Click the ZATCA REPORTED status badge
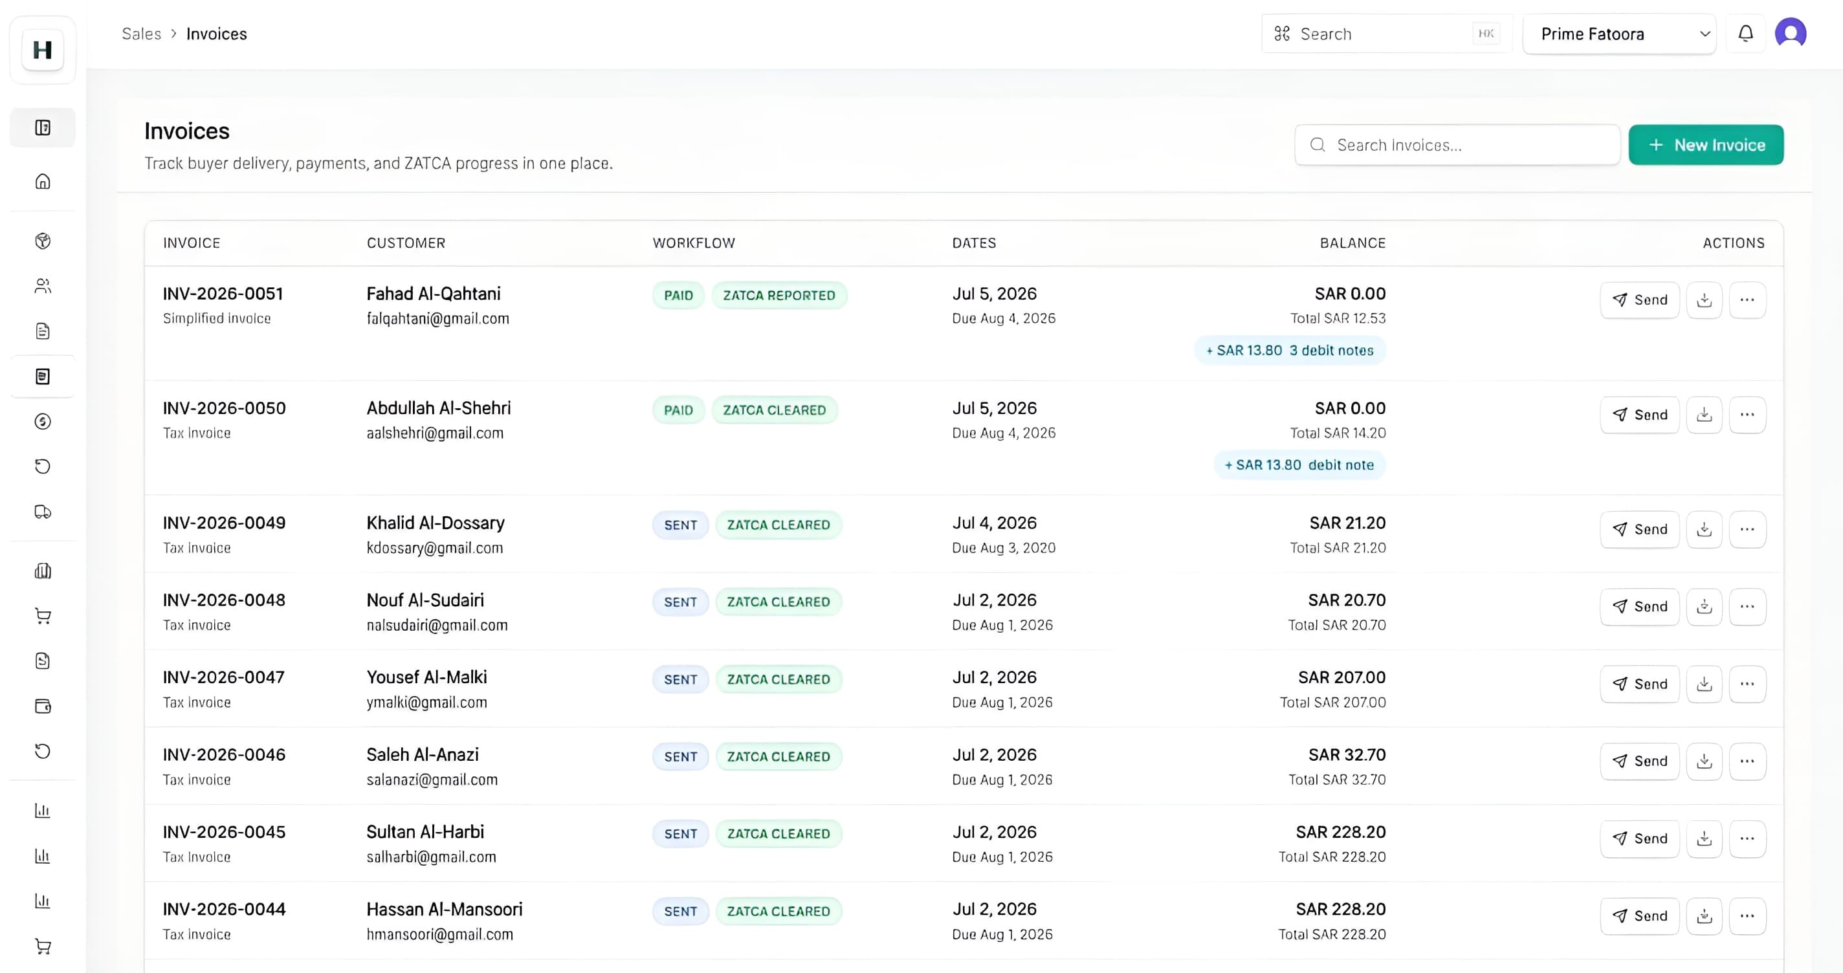 [x=779, y=296]
